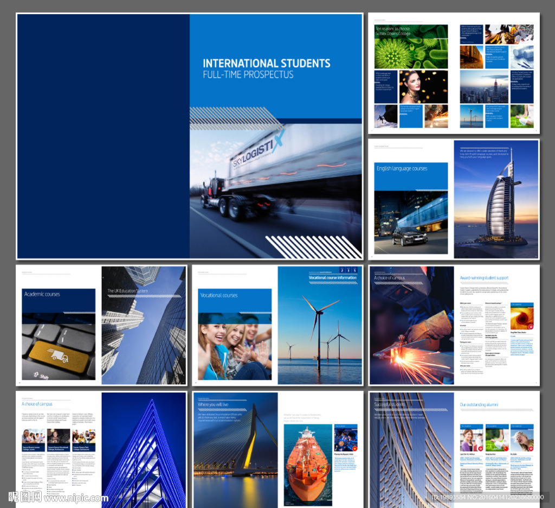The width and height of the screenshot is (555, 508).
Task: Click the Vocational courses heading
Action: point(219,295)
